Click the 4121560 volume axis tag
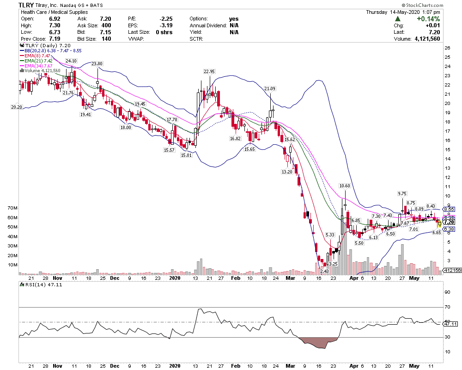Viewport: 462px width, 370px height. pos(453,270)
